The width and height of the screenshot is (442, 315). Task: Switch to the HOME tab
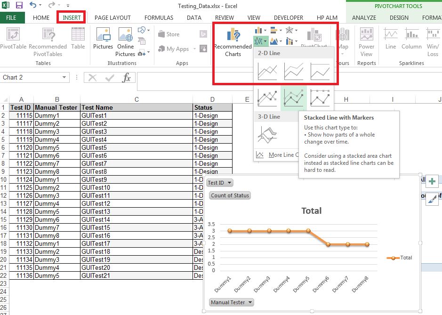(x=41, y=18)
